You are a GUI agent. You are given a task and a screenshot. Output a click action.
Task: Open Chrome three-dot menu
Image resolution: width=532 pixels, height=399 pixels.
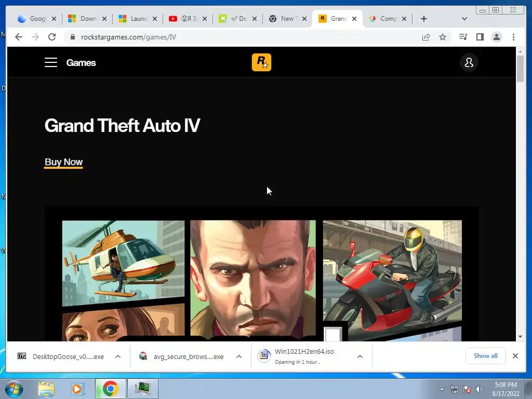click(x=513, y=37)
